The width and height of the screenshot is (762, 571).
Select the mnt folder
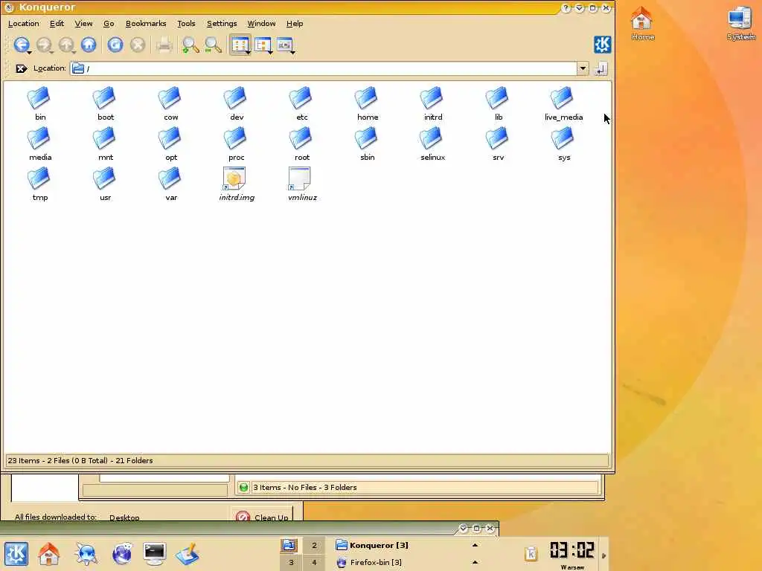(x=106, y=143)
